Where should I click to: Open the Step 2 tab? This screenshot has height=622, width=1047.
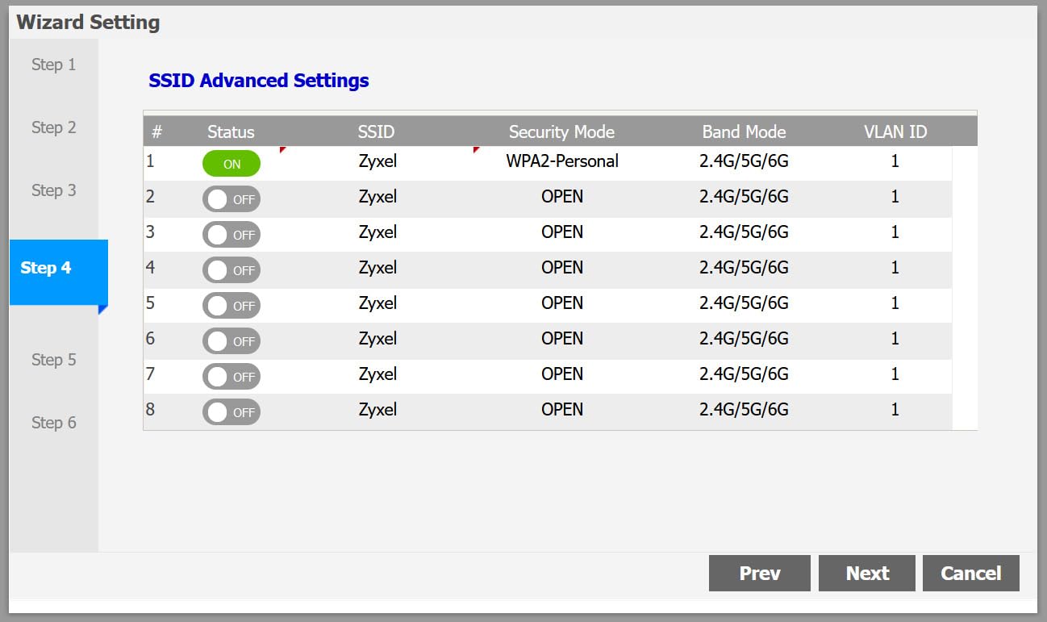click(x=53, y=127)
